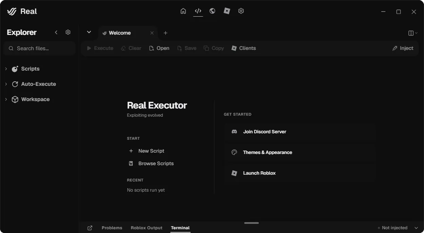Click the search magnifier icon
Screen dimensions: 424x233
(11, 48)
